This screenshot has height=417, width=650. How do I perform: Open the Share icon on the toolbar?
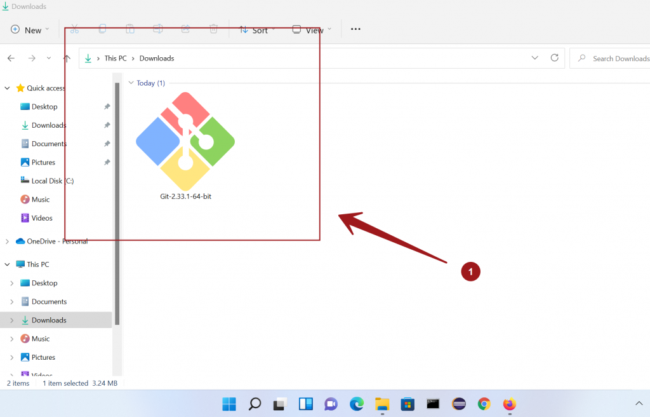(x=185, y=29)
